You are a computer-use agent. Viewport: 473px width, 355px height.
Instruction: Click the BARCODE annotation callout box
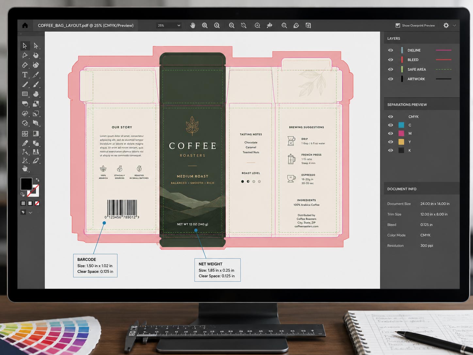[95, 265]
